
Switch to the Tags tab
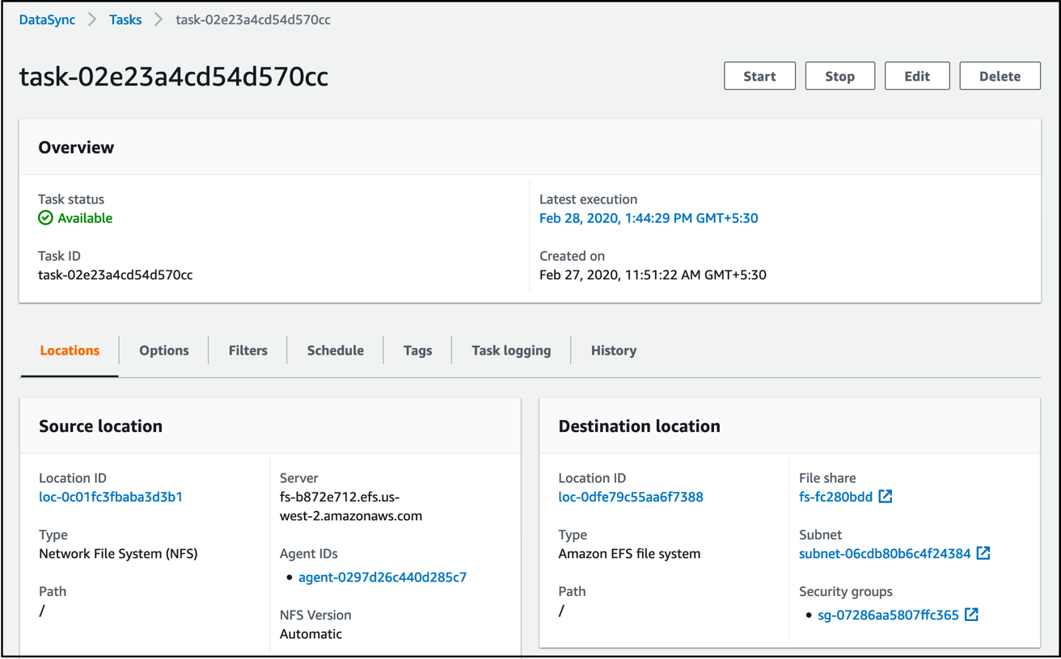tap(417, 350)
